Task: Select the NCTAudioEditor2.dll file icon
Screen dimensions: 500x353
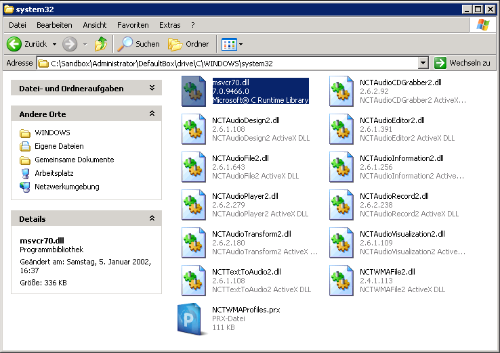Action: 341,129
